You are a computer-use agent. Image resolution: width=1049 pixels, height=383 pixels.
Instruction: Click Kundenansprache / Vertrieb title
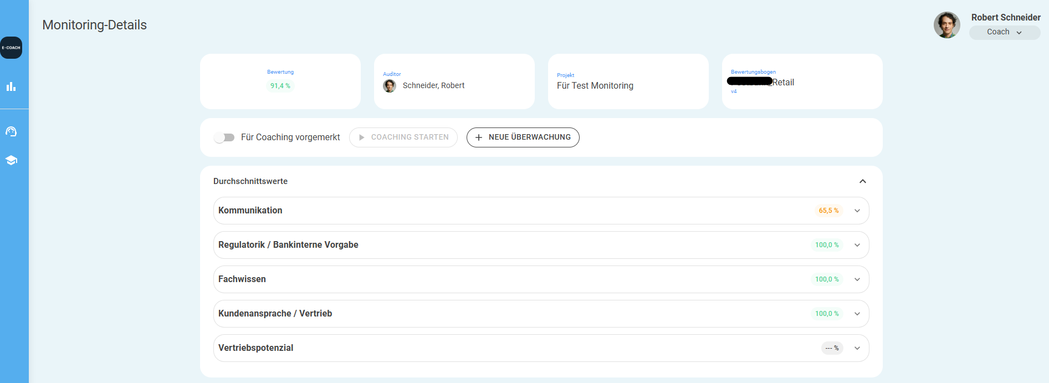point(275,314)
